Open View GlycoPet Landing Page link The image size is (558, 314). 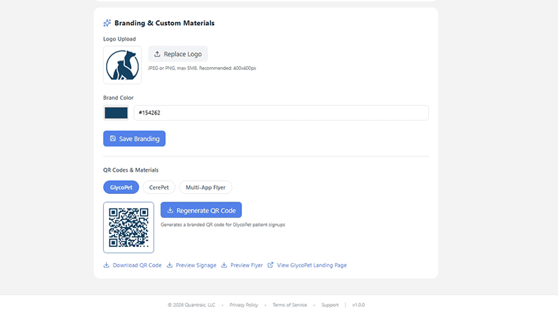[311, 265]
